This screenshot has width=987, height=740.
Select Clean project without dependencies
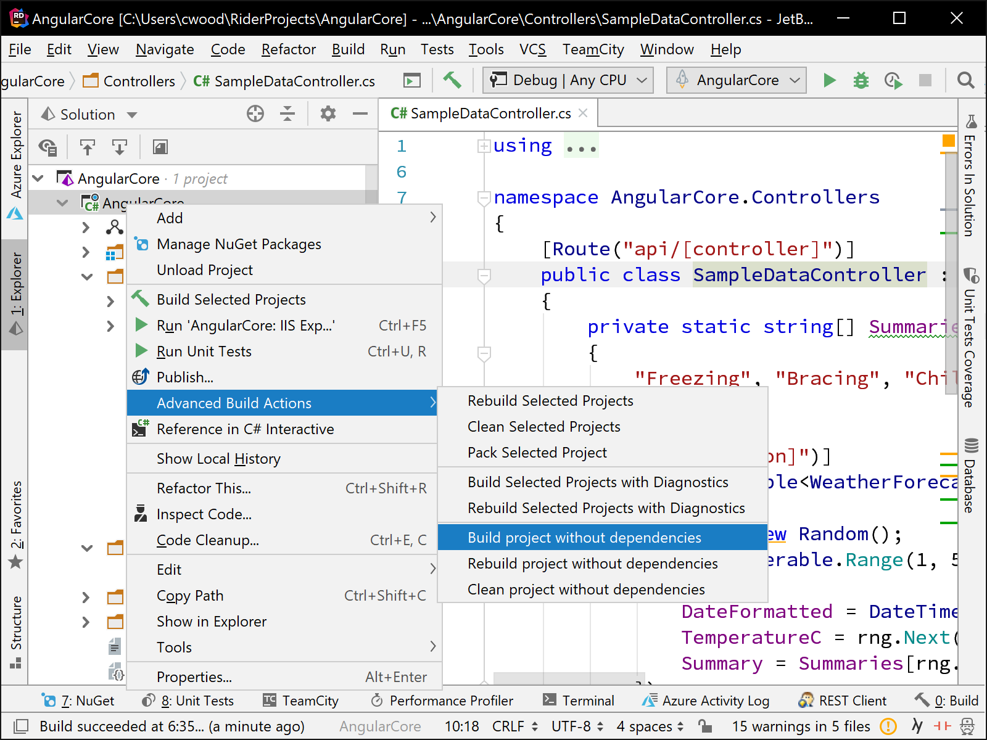[x=603, y=590]
